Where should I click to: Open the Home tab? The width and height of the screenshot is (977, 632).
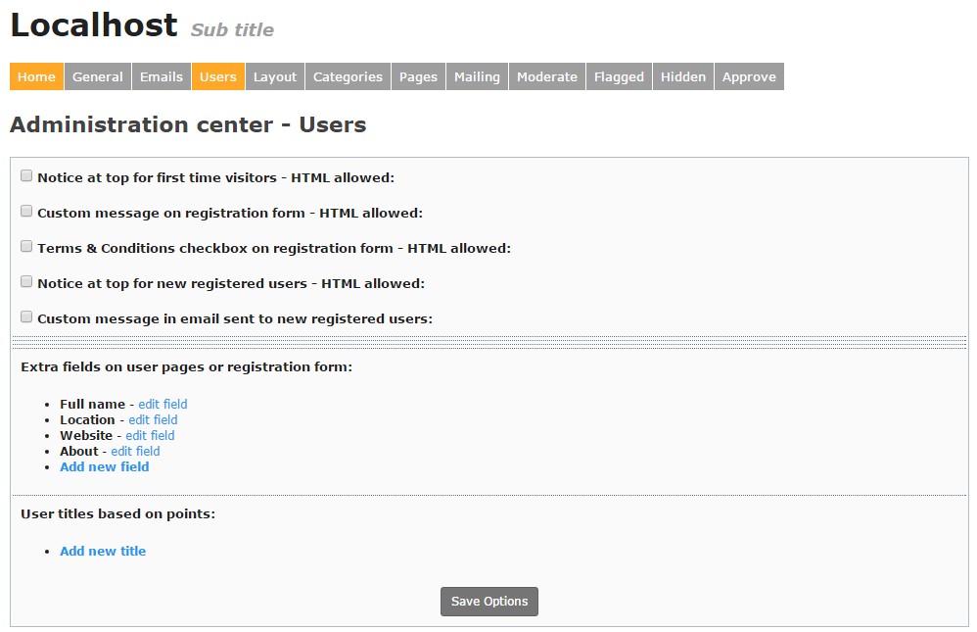tap(36, 76)
